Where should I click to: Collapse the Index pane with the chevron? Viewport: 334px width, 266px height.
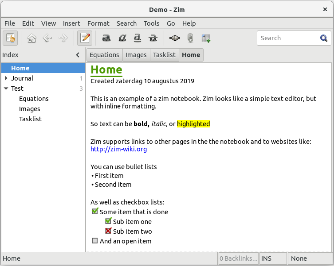tap(78, 55)
